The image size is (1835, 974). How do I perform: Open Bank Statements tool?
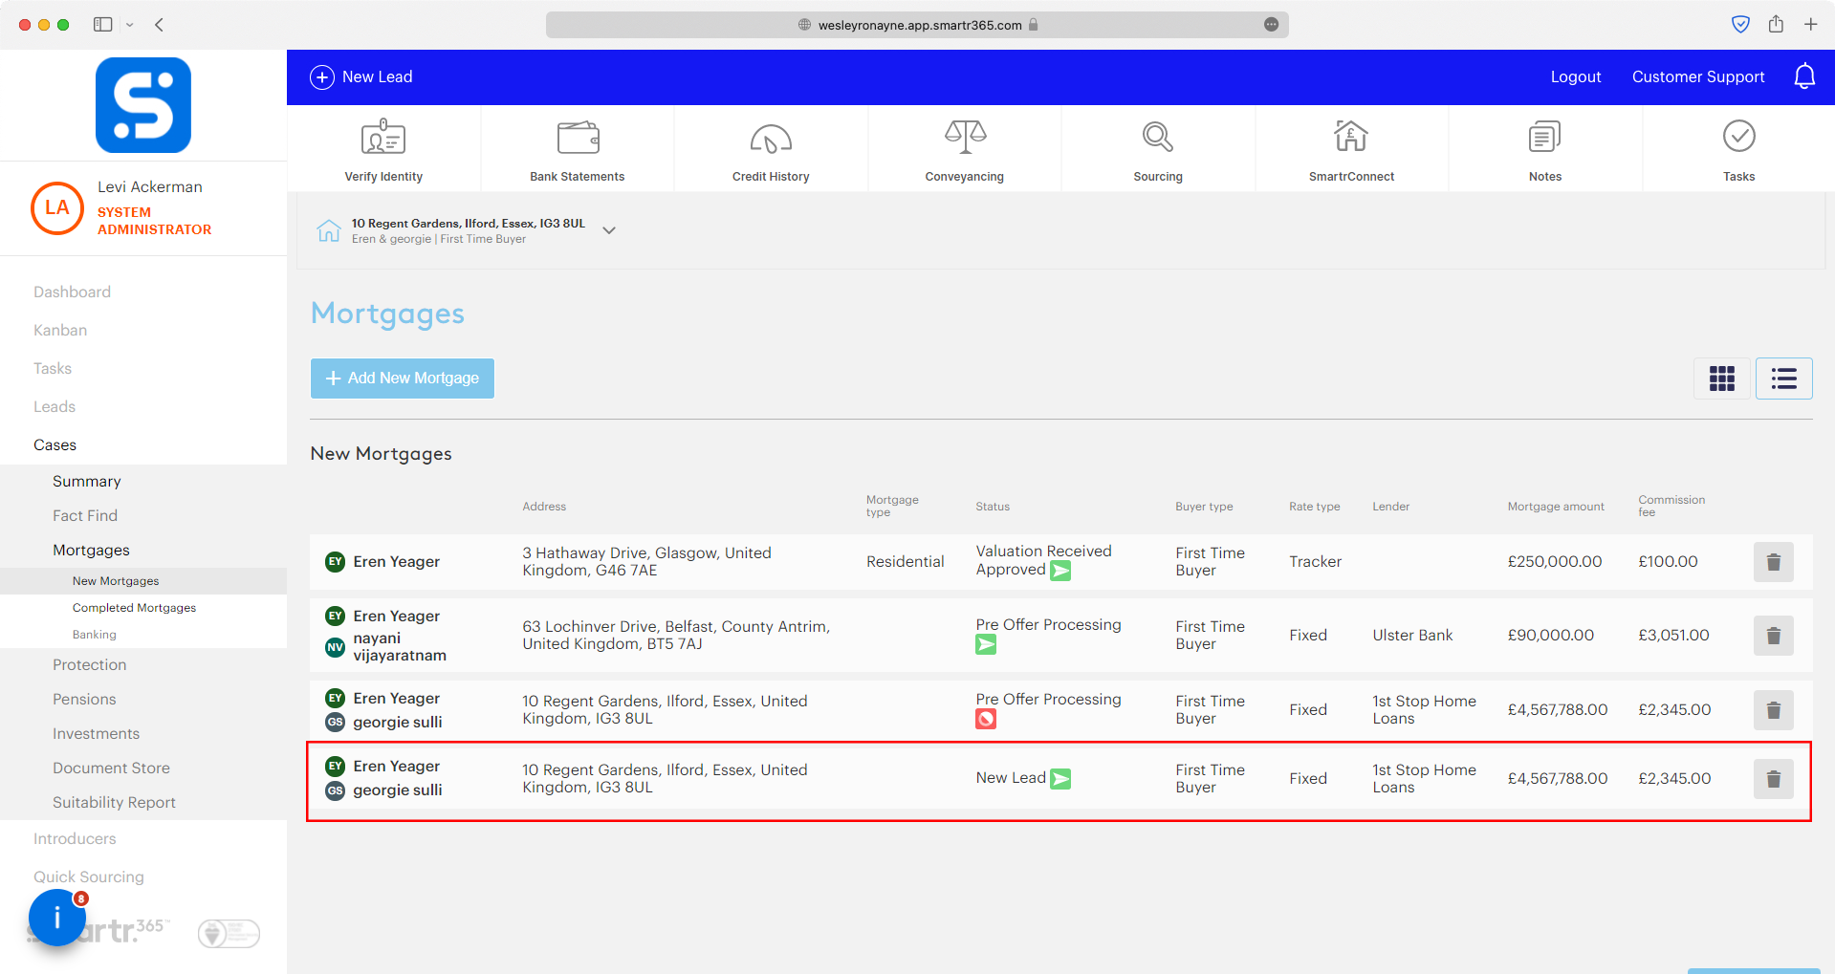pyautogui.click(x=578, y=149)
